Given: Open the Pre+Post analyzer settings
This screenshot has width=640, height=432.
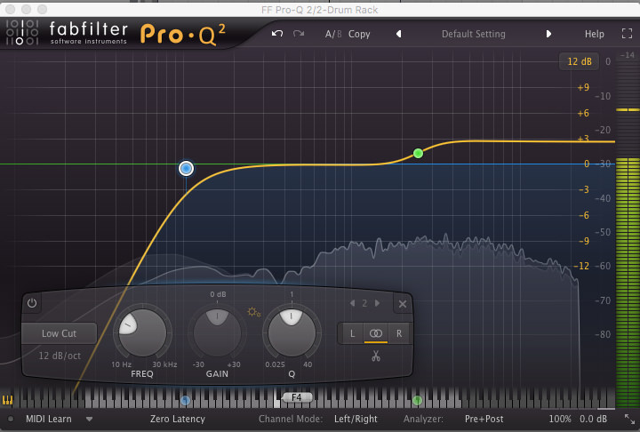Looking at the screenshot, I should 484,419.
